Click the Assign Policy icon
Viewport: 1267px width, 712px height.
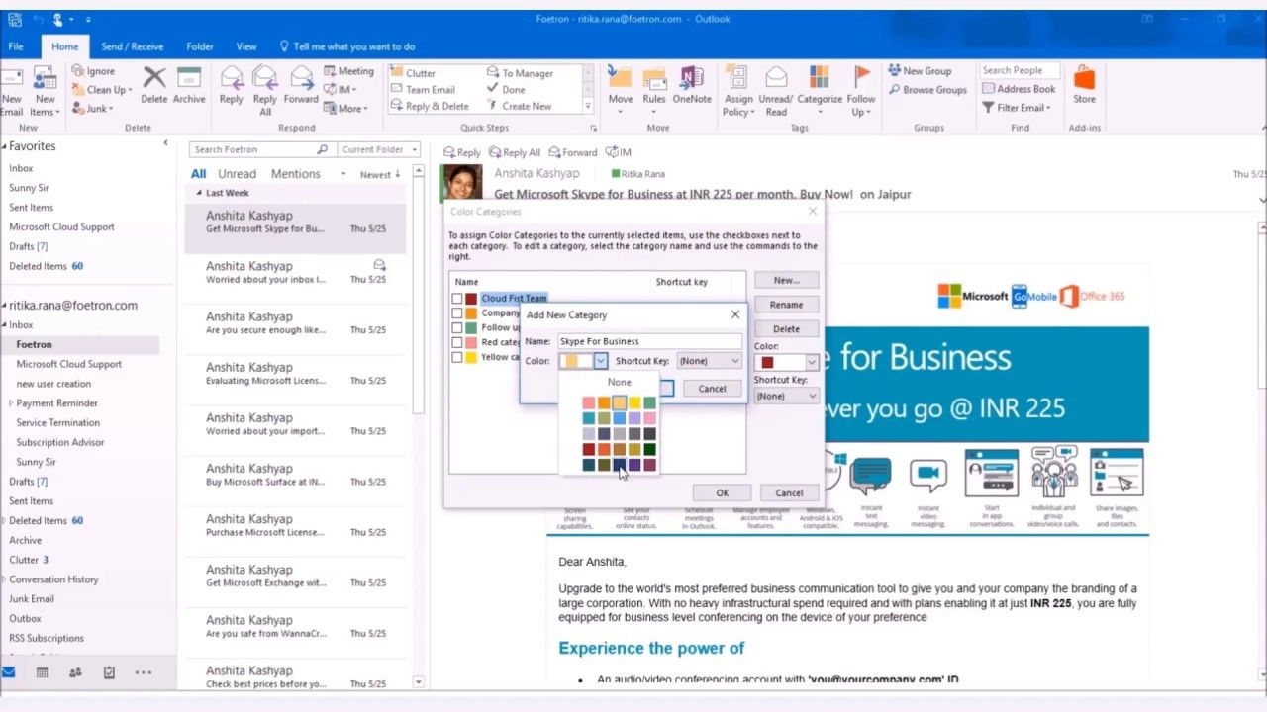click(736, 78)
